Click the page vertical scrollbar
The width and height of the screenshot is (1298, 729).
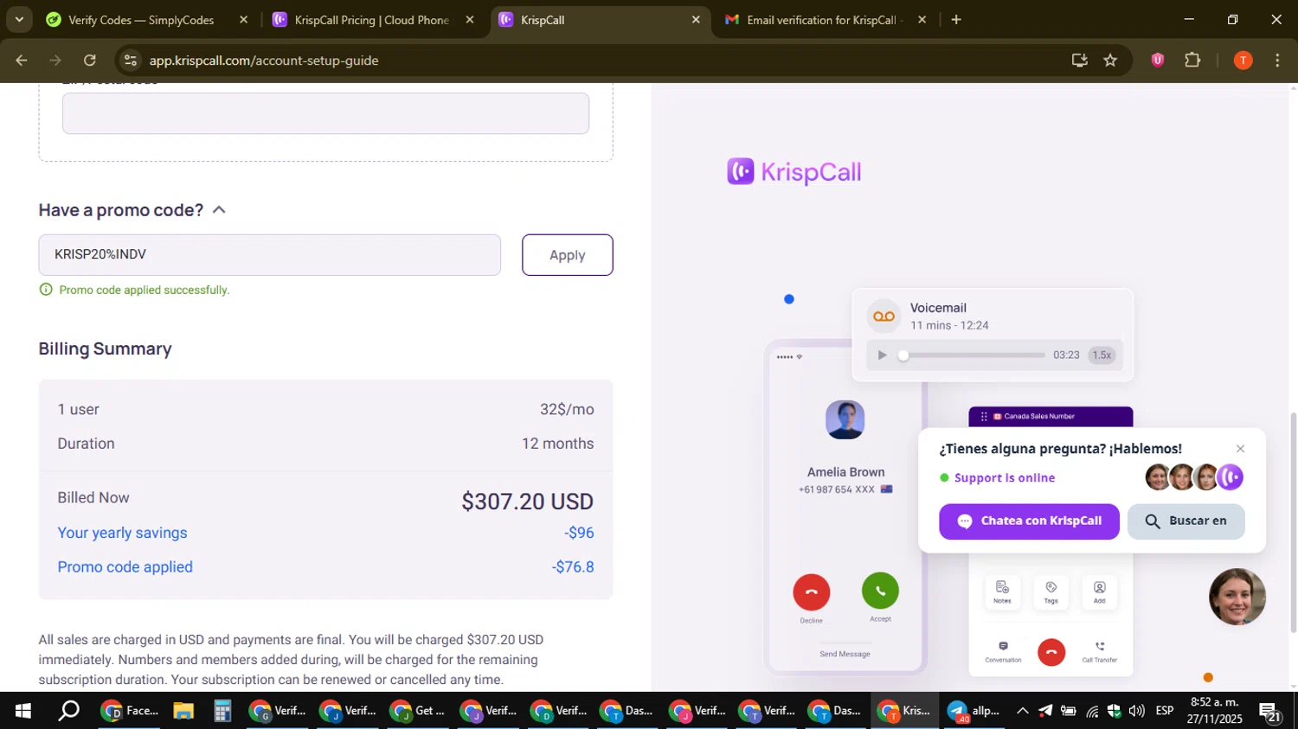[x=1293, y=521]
